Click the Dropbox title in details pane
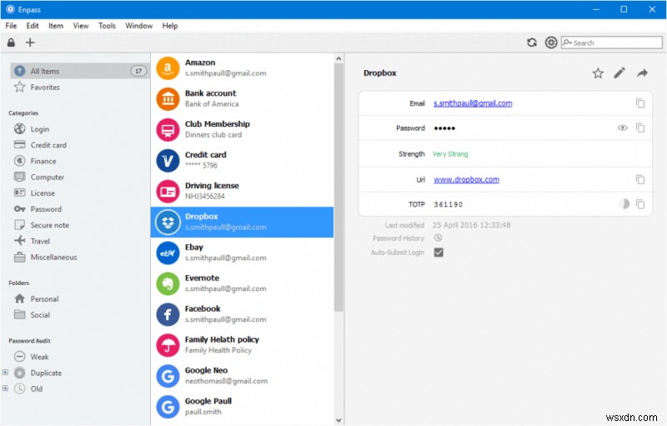Screen dimensions: 667x426 (x=380, y=73)
